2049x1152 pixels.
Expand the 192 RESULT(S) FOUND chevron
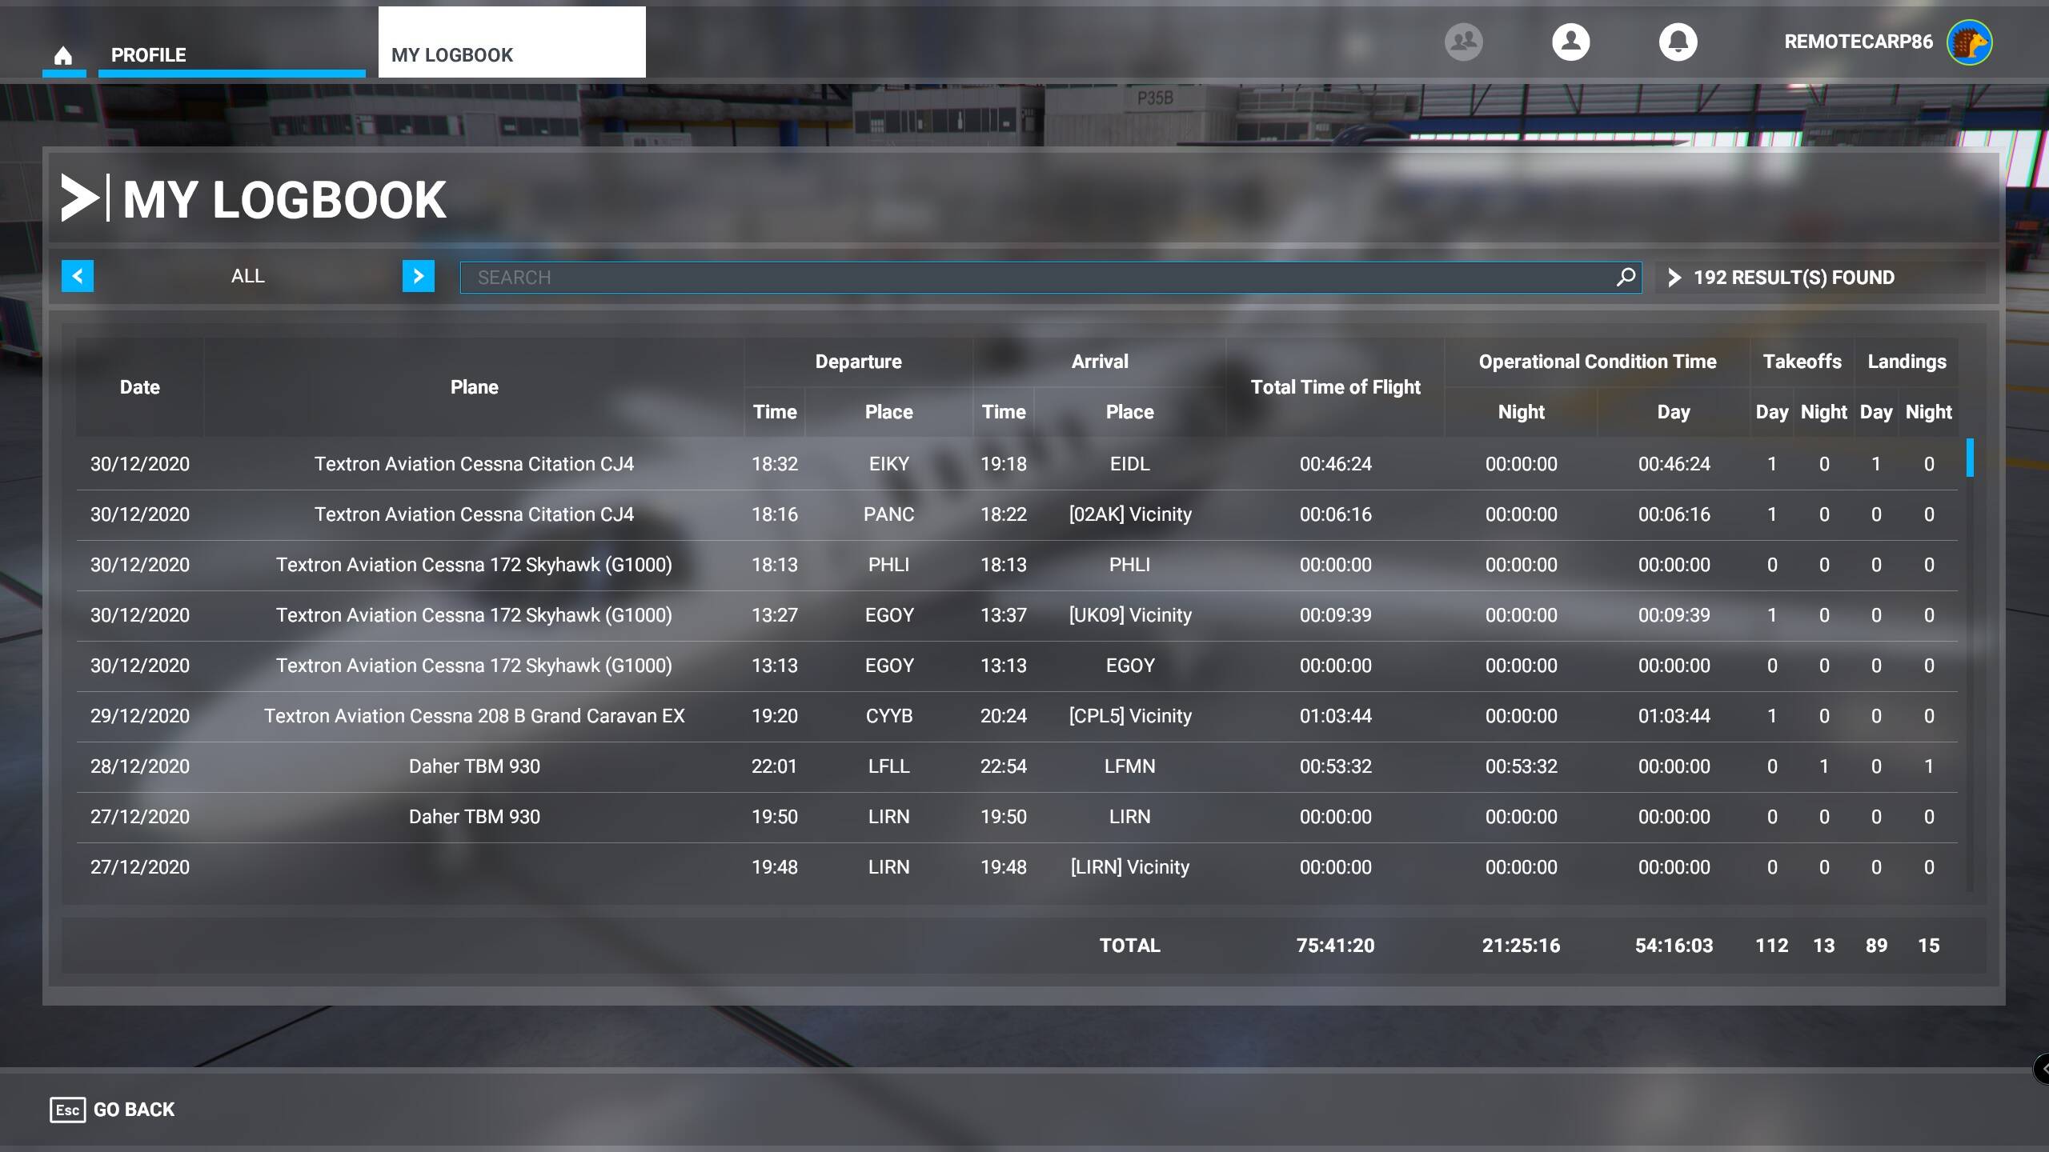point(1674,278)
